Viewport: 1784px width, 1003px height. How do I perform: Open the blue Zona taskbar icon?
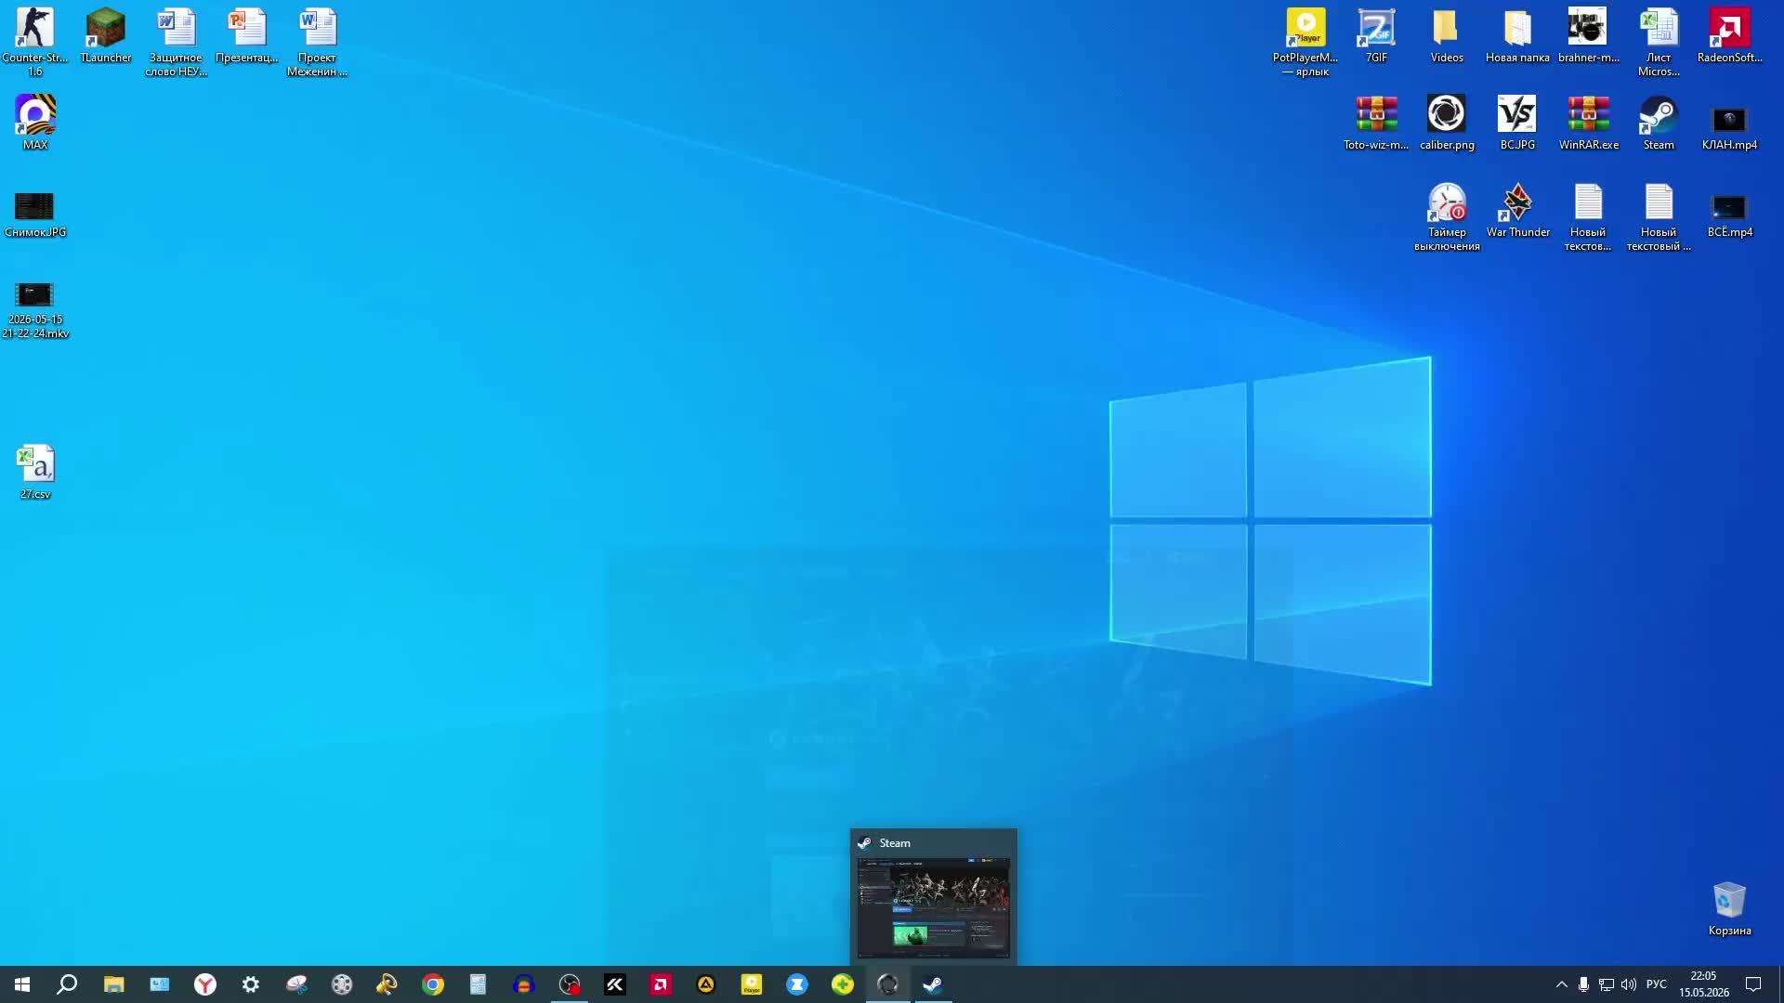point(797,984)
